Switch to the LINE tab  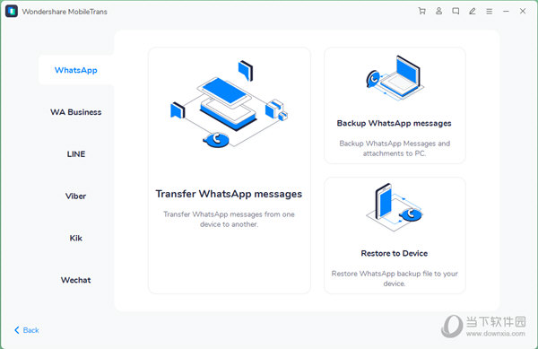coord(76,154)
